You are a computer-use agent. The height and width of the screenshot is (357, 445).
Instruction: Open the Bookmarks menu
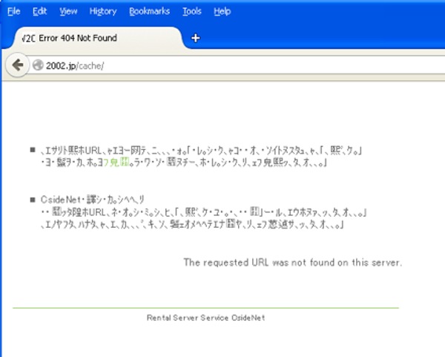pos(149,11)
